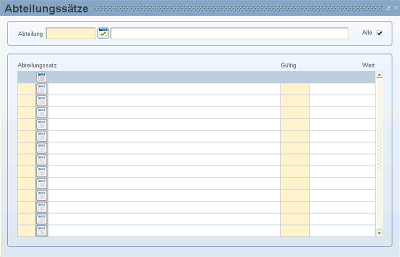This screenshot has width=400, height=257.
Task: Click the Wert cell in the second row
Action: 342,89
